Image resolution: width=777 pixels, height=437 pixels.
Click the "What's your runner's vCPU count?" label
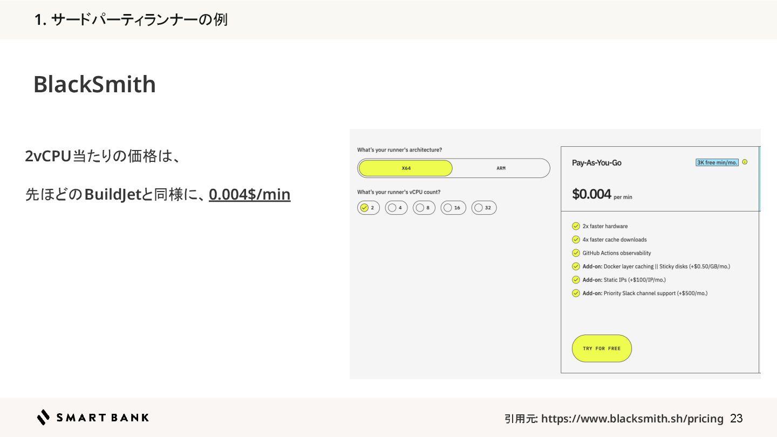coord(399,192)
